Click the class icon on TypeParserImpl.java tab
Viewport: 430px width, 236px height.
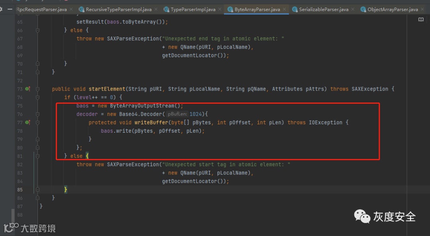click(166, 10)
